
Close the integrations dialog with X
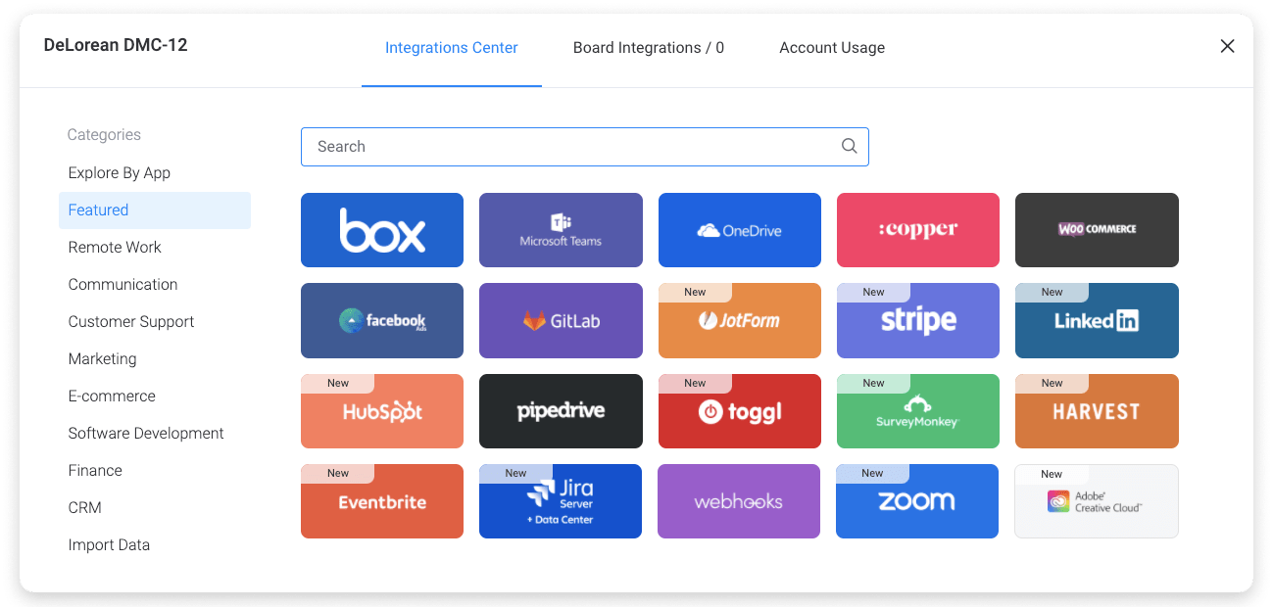click(1227, 46)
